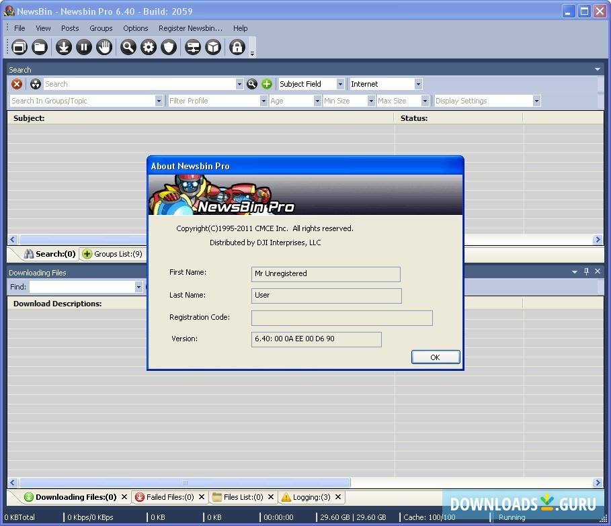Open the Search text dropdown arrow

[x=239, y=84]
